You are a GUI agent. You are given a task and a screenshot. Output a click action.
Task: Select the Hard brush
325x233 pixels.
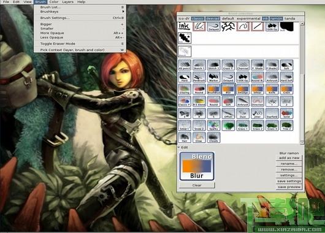click(185, 77)
